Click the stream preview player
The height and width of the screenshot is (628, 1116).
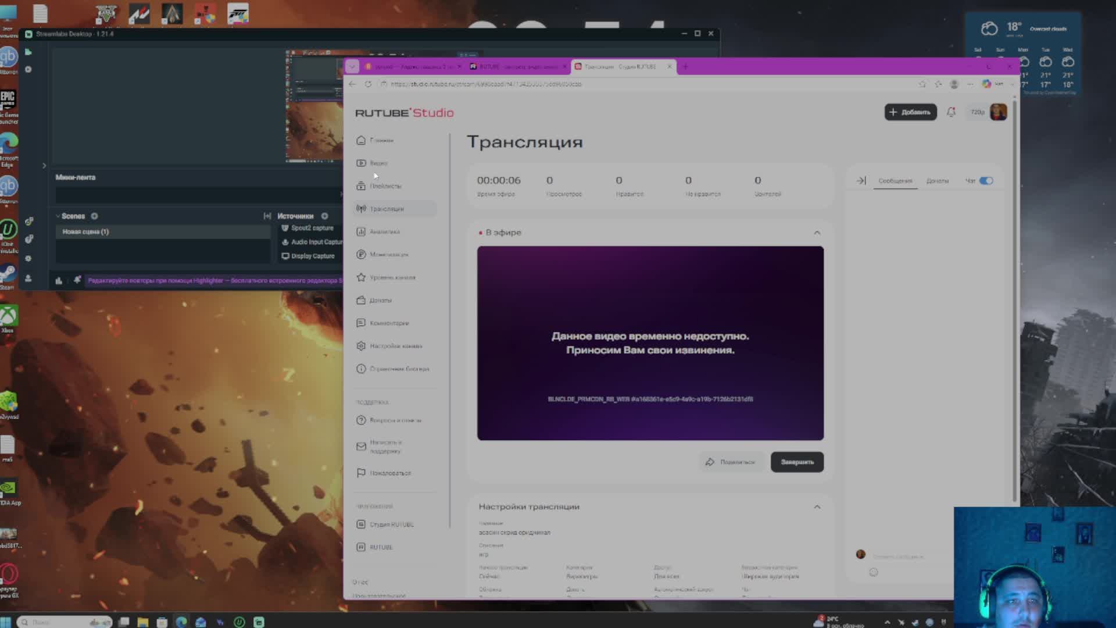pyautogui.click(x=650, y=343)
